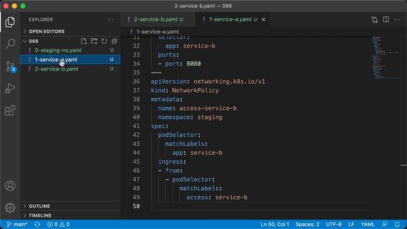The image size is (407, 229).
Task: Click the metadata key on line 38
Action: tap(165, 99)
